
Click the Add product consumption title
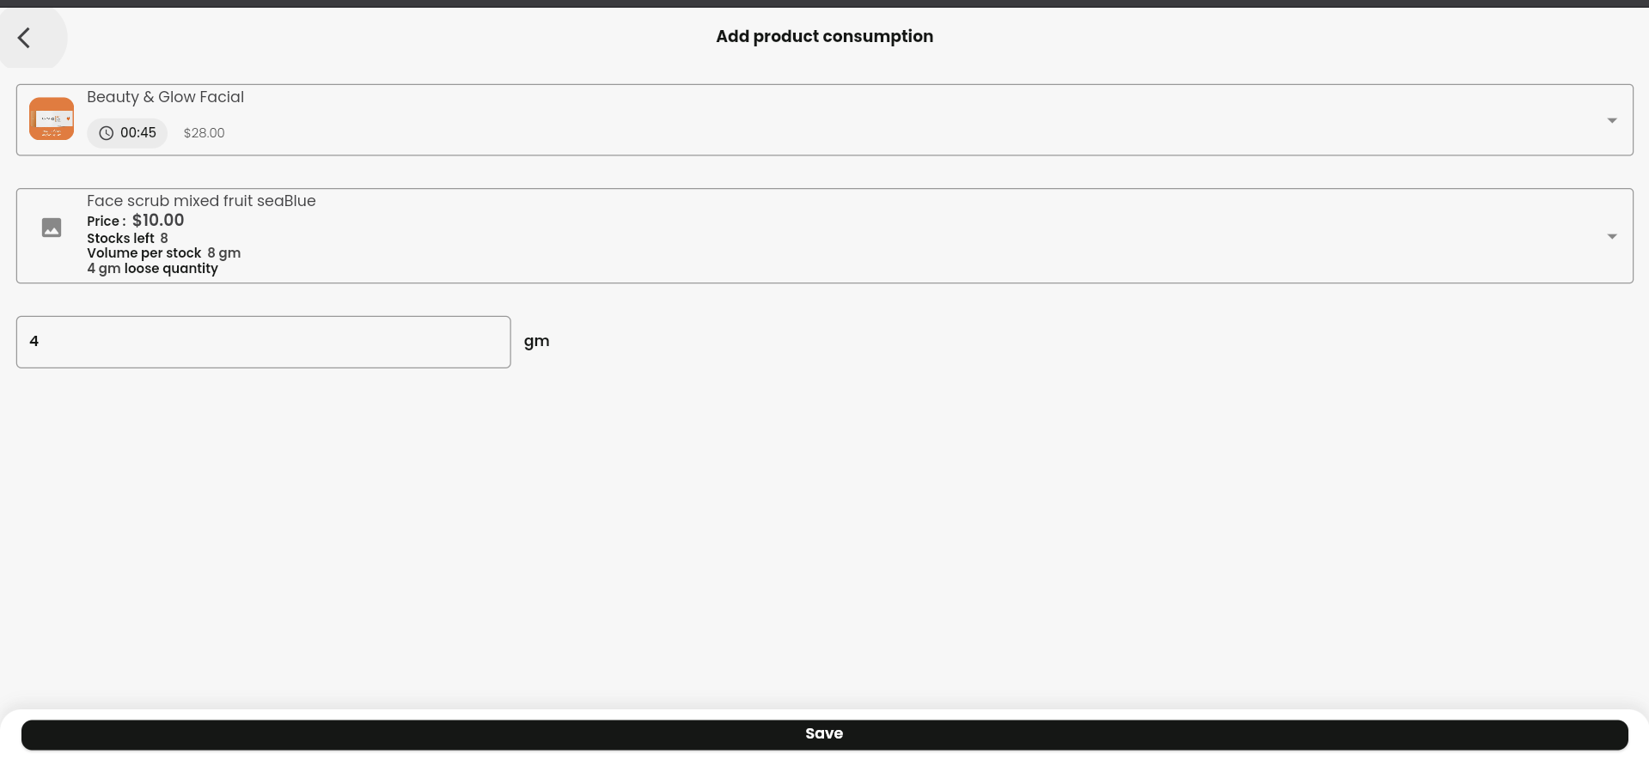[824, 36]
